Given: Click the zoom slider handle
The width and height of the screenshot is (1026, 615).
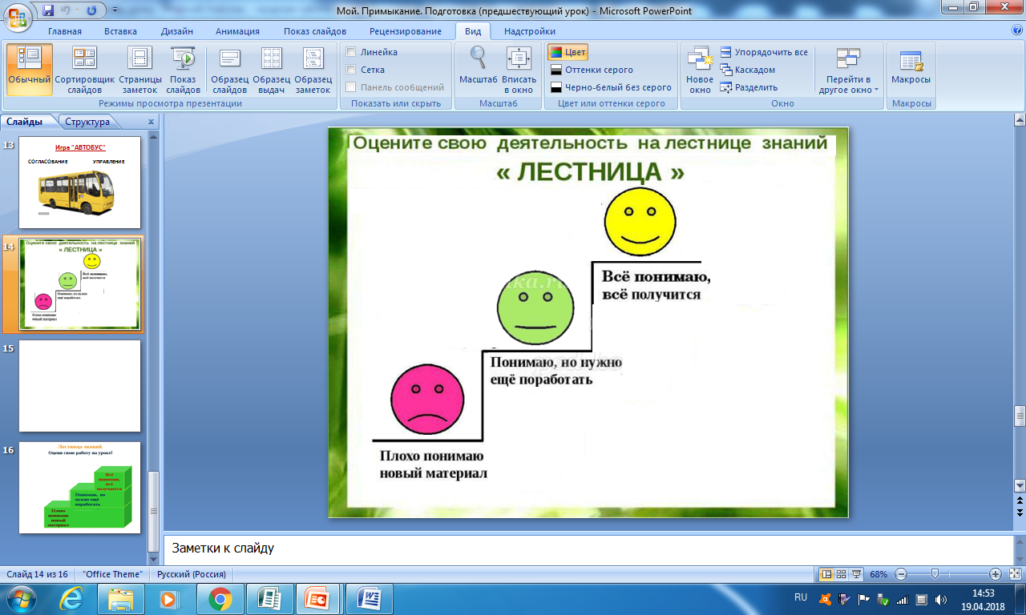Looking at the screenshot, I should (x=935, y=574).
